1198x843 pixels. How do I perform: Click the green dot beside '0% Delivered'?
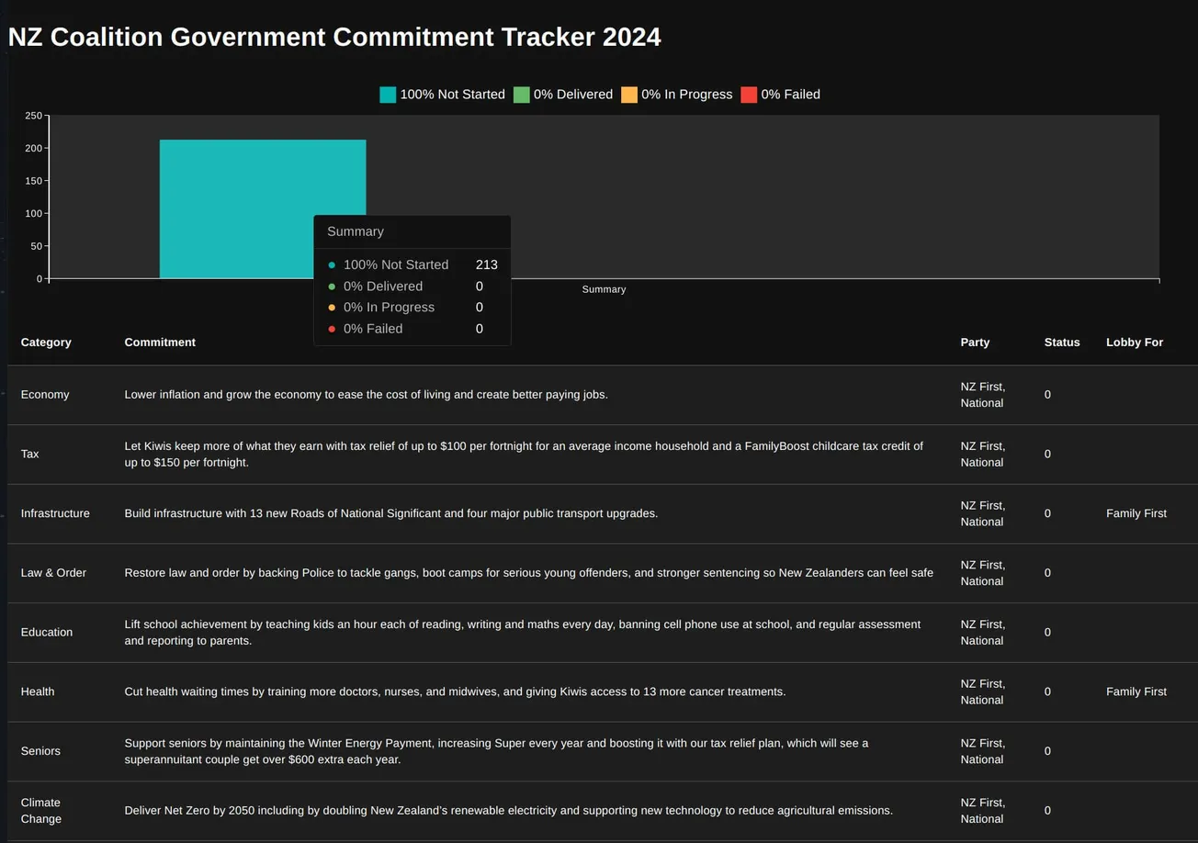point(331,286)
